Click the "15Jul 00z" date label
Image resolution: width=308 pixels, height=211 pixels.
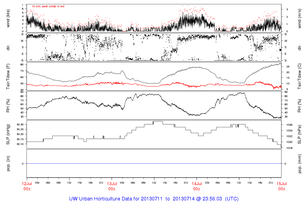point(282,186)
